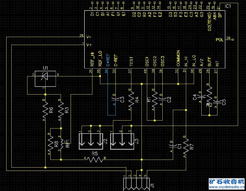Image resolution: width=246 pixels, height=191 pixels.
Task: Select the C3 capacitor symbol
Action: [116, 99]
